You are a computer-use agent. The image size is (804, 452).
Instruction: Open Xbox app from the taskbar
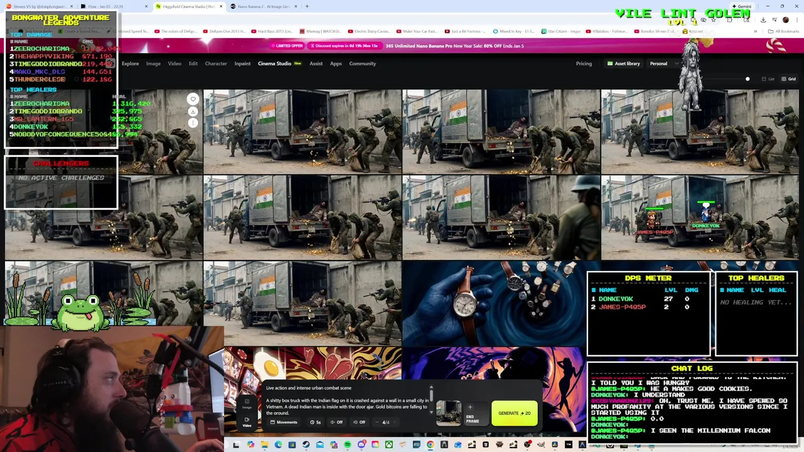click(x=389, y=444)
